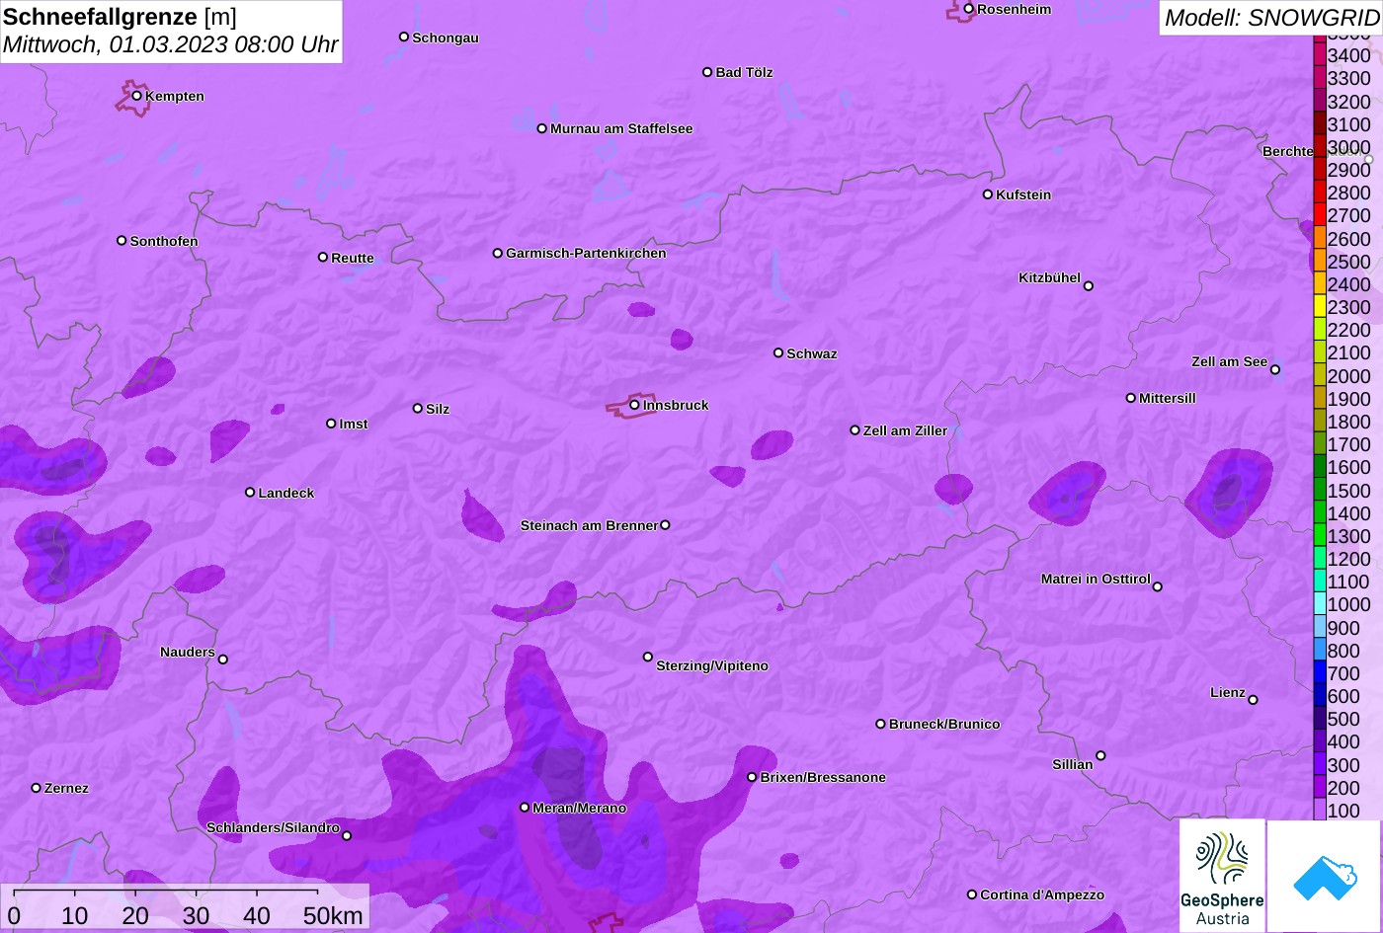Click the Bruneck/Brunico label

point(944,724)
